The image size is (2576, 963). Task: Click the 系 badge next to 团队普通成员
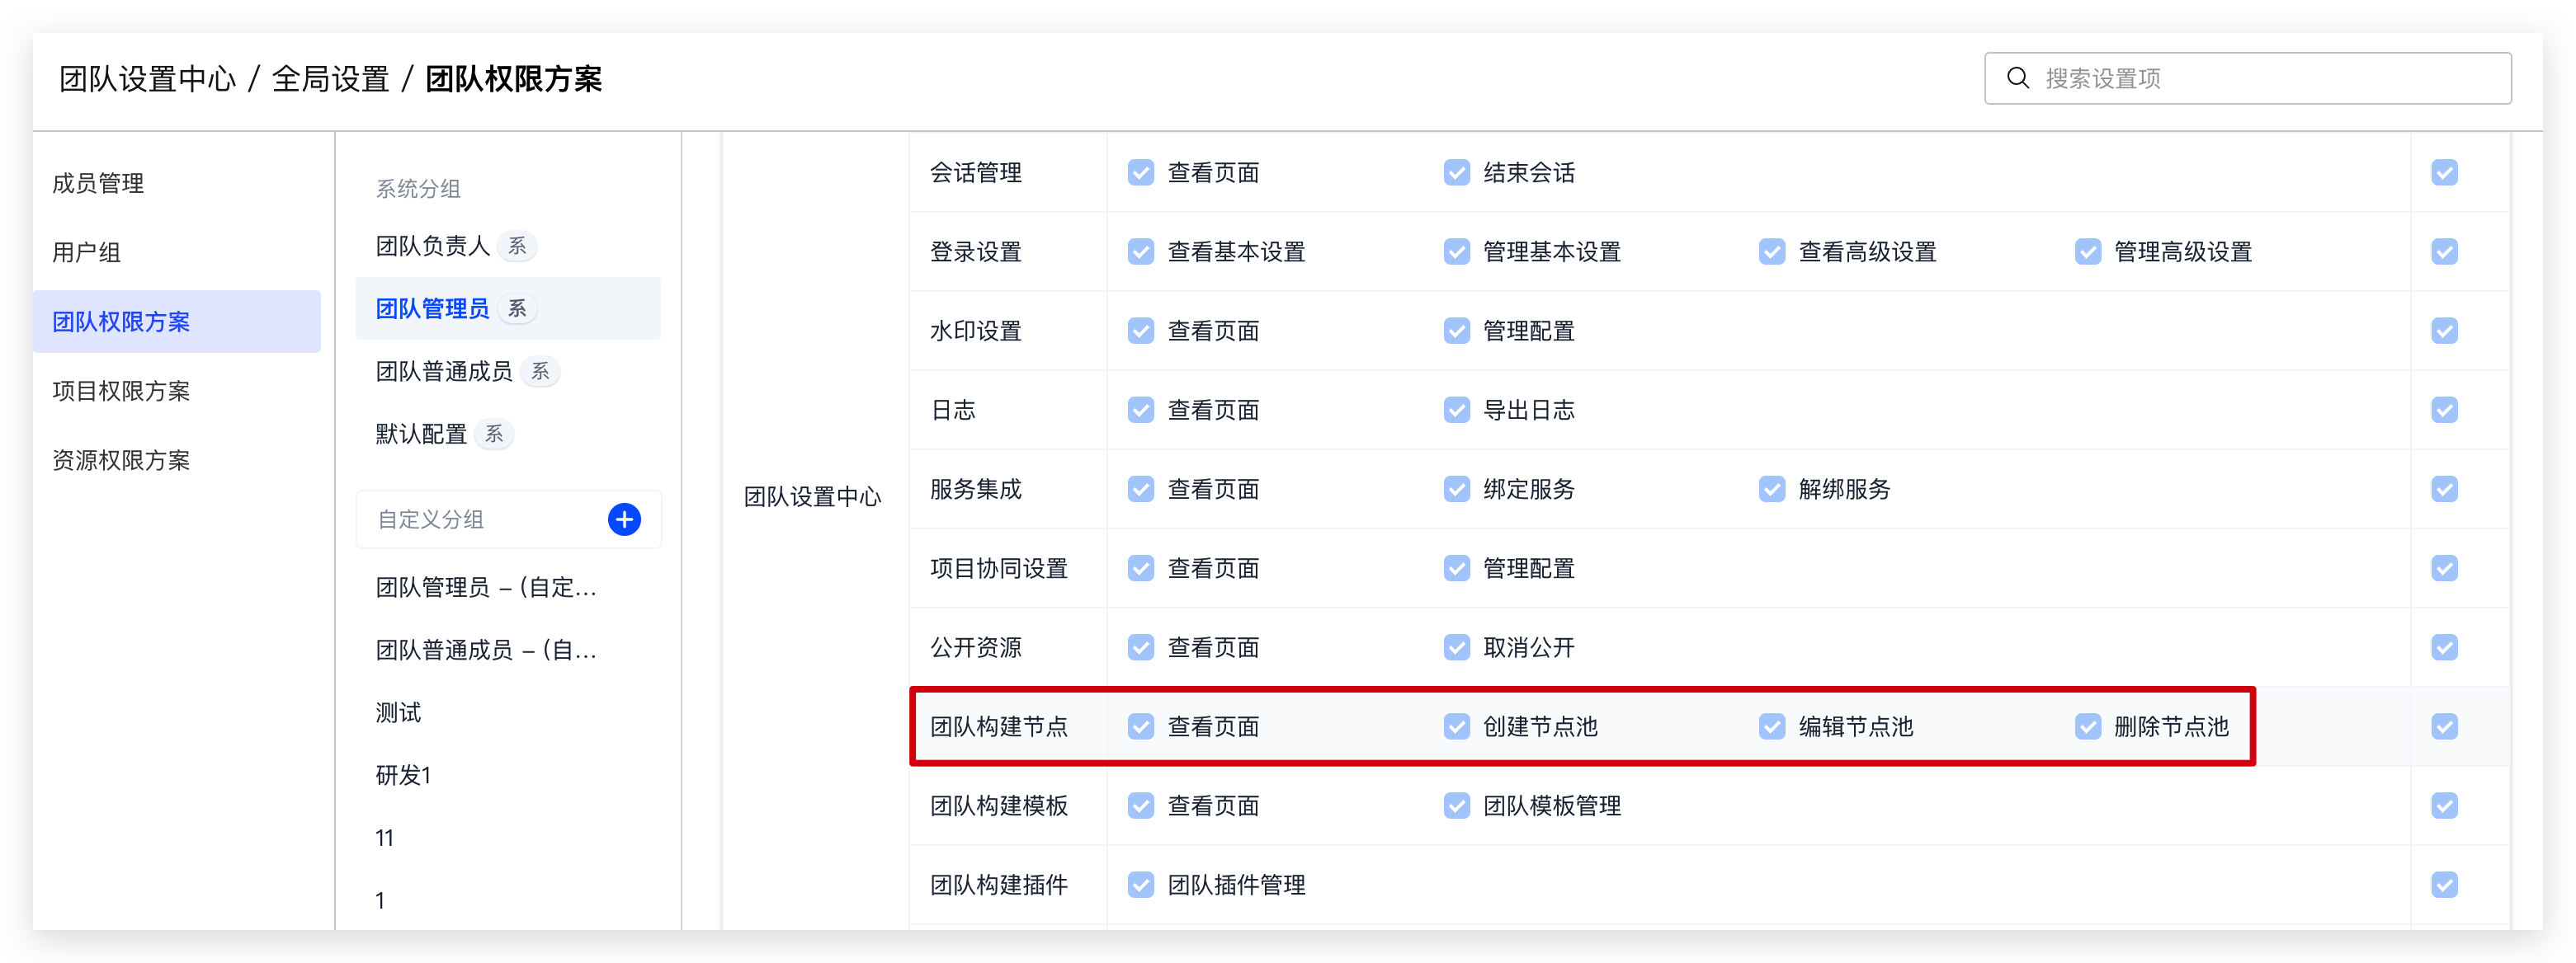(540, 372)
